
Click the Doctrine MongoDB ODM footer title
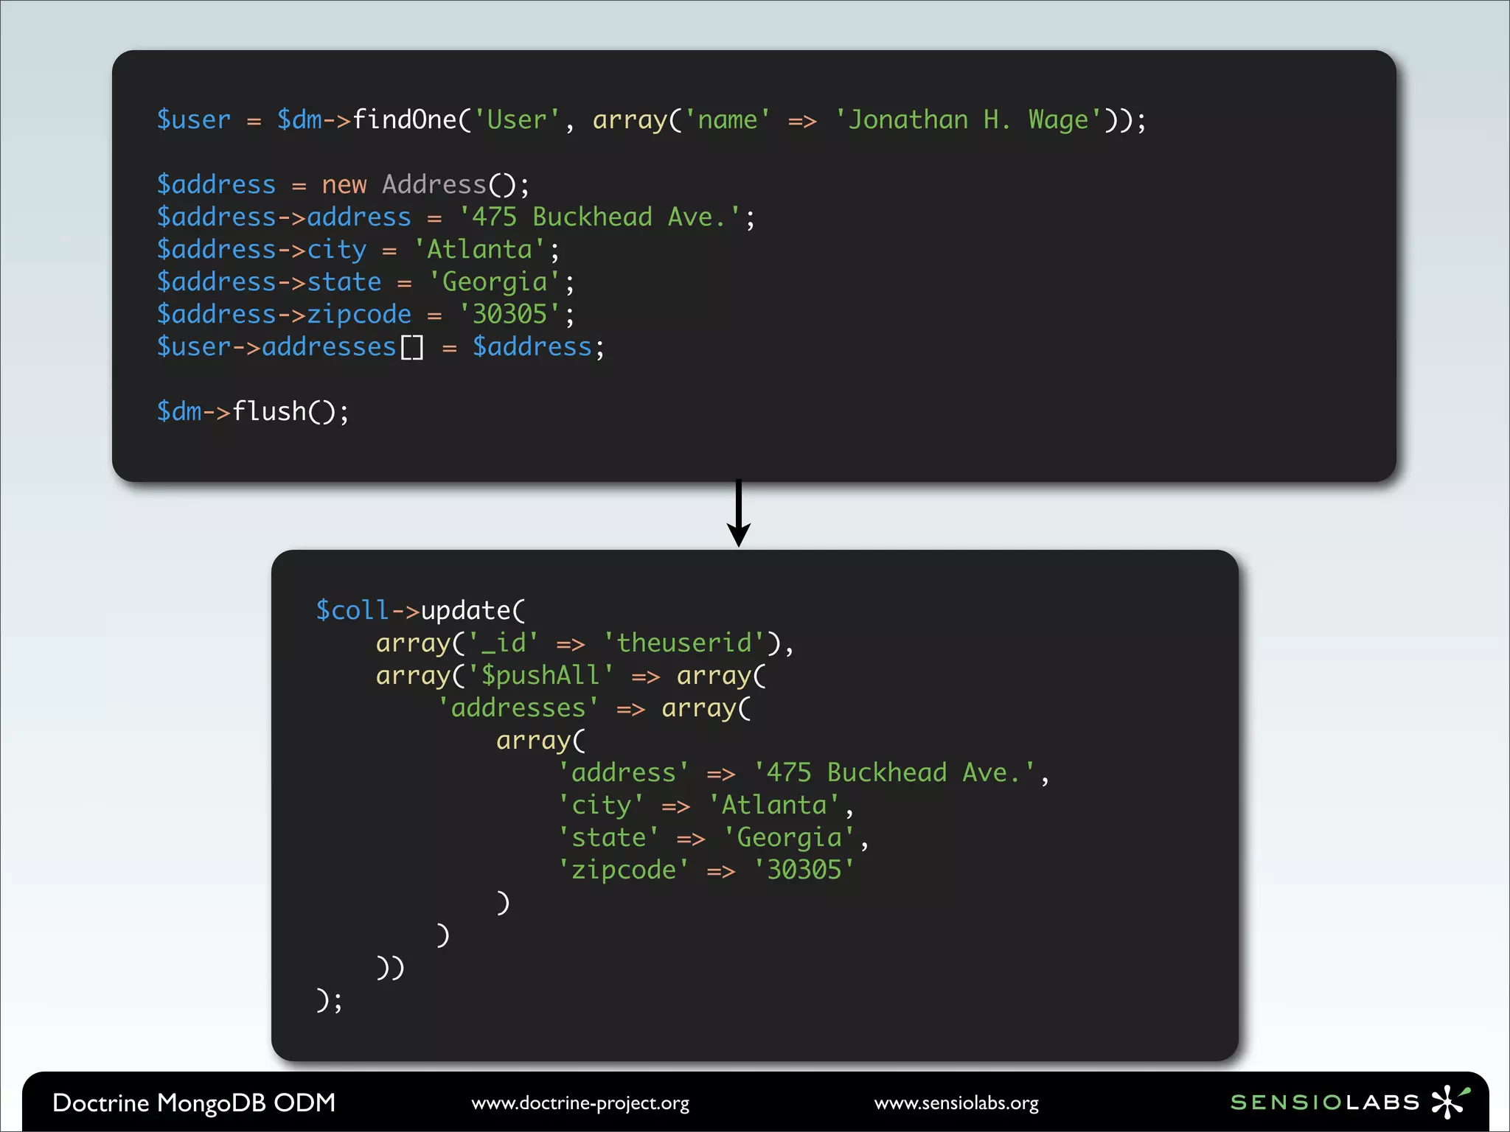(194, 1103)
